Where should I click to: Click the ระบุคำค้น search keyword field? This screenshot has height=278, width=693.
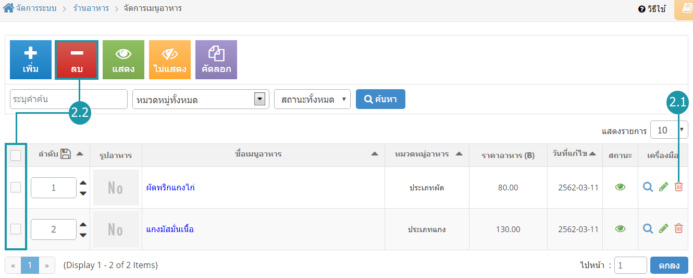tap(69, 99)
